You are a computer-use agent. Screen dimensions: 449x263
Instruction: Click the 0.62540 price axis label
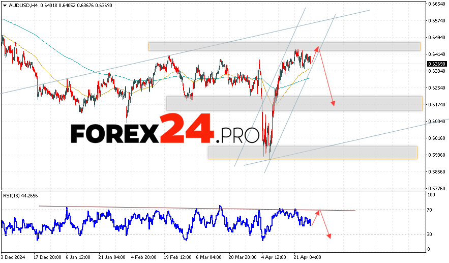point(437,87)
